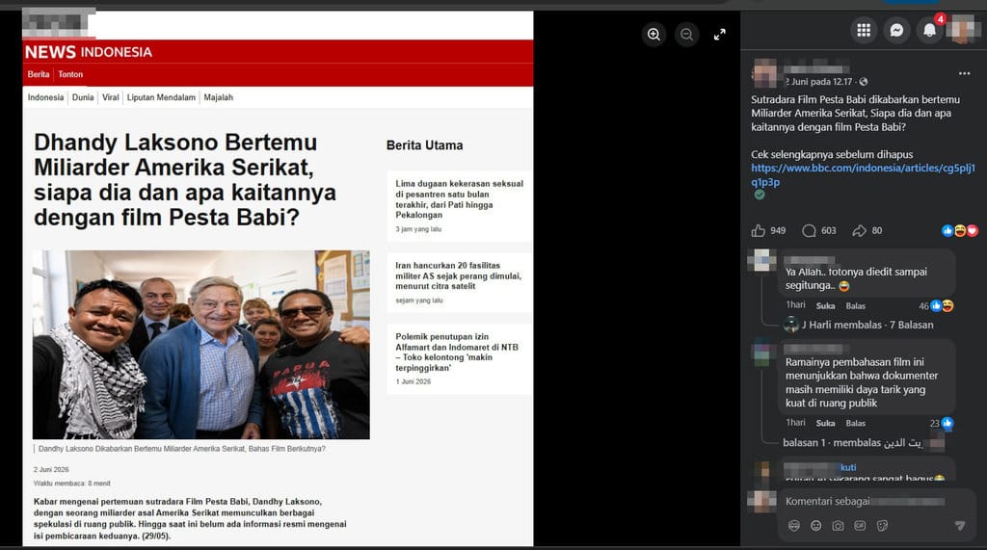Attach sticker to comment

coord(882,526)
